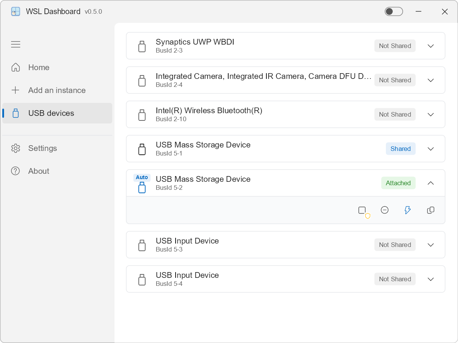The image size is (458, 343).
Task: Expand the BusId 5-4 USB Input Device
Action: (431, 279)
